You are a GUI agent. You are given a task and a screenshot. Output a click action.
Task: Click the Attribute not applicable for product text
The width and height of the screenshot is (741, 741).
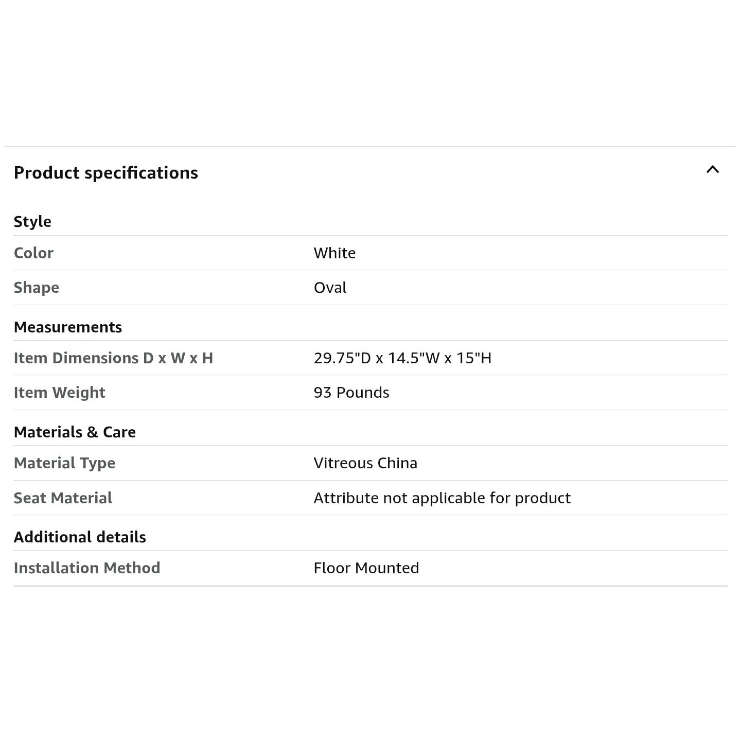442,498
